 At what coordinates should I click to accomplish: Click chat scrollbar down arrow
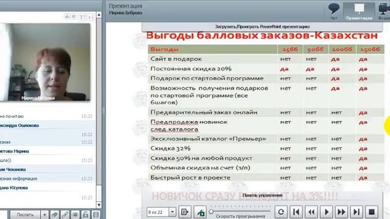tap(99, 205)
